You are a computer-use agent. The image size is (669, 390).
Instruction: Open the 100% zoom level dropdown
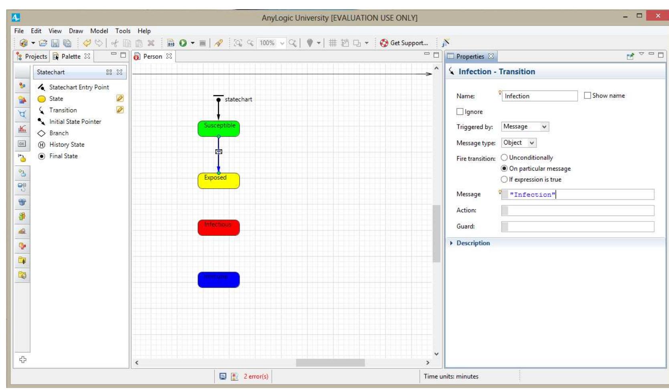tap(282, 43)
